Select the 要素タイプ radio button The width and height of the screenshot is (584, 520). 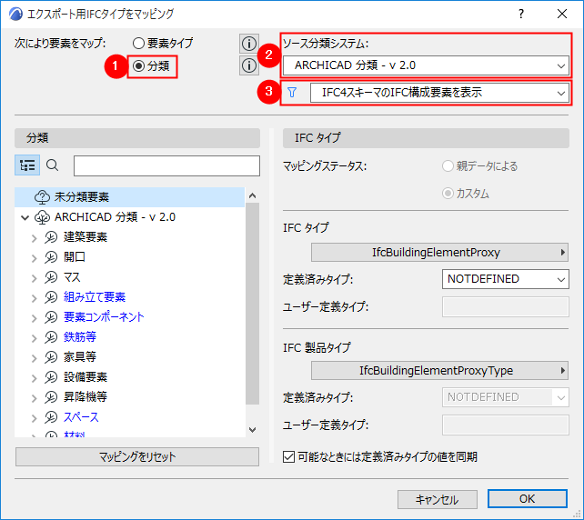(138, 43)
